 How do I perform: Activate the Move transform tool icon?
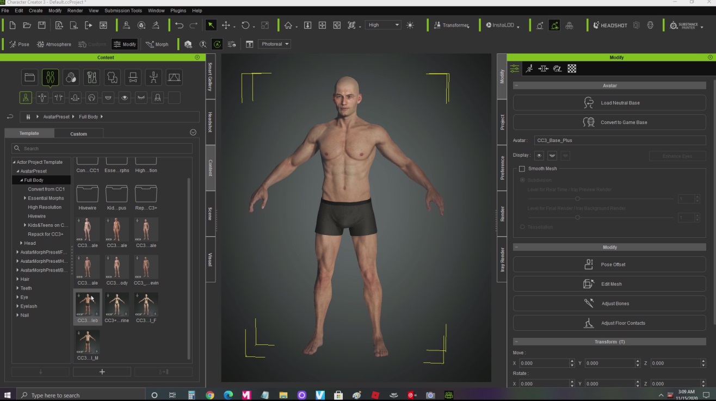[x=226, y=25]
